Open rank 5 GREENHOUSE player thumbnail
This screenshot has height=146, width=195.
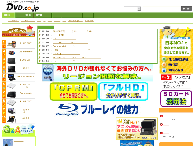[12, 78]
